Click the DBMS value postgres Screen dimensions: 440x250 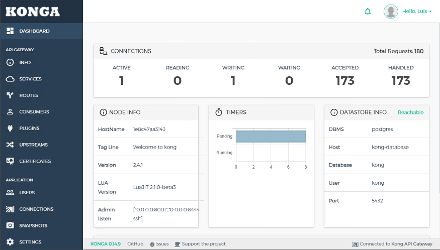[x=382, y=129]
